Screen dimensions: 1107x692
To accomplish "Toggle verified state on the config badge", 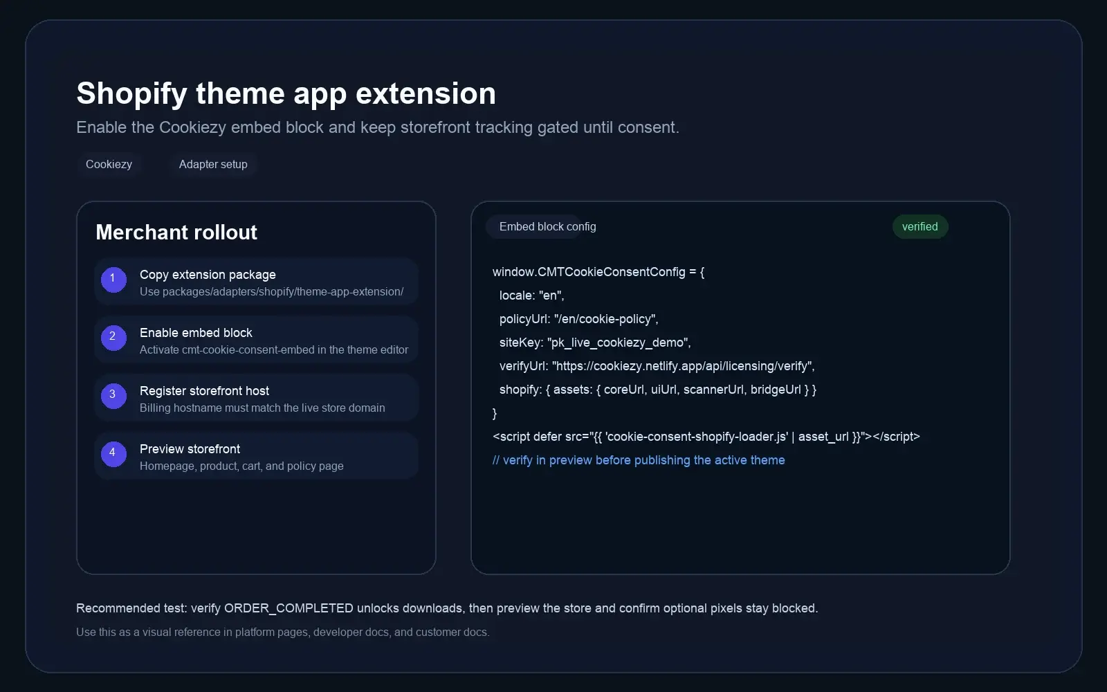I will [920, 226].
